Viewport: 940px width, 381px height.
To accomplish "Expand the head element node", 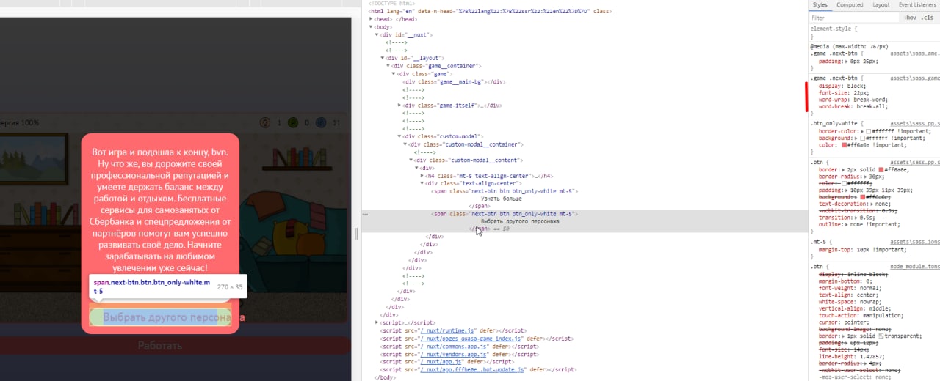I will [371, 19].
